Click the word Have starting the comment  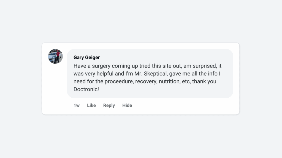tap(79, 66)
